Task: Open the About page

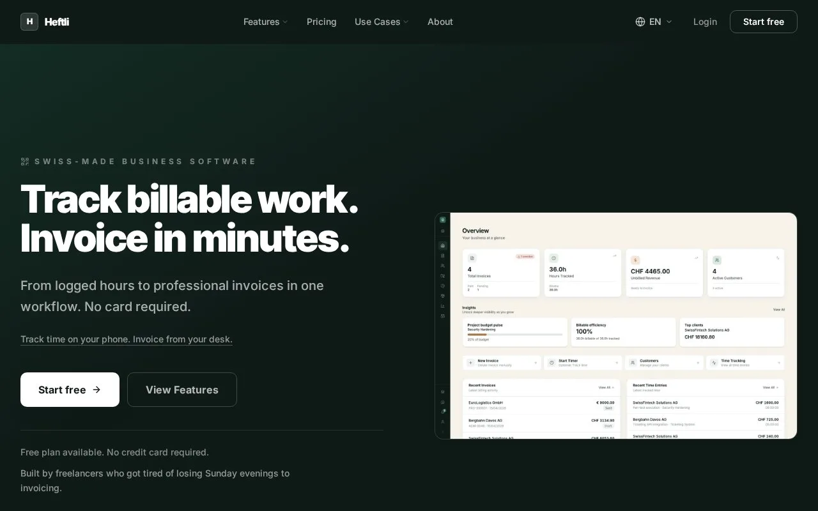Action: pos(440,22)
